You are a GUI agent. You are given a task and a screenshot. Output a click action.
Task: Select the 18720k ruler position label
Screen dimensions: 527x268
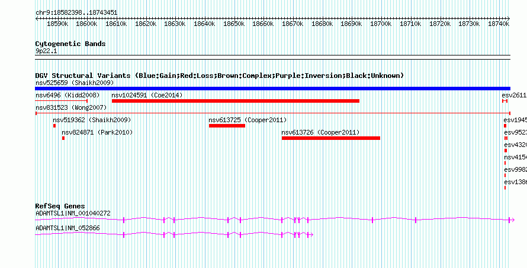[439, 24]
